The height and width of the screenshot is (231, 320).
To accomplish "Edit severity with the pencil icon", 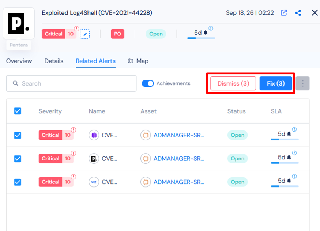I will pos(85,34).
